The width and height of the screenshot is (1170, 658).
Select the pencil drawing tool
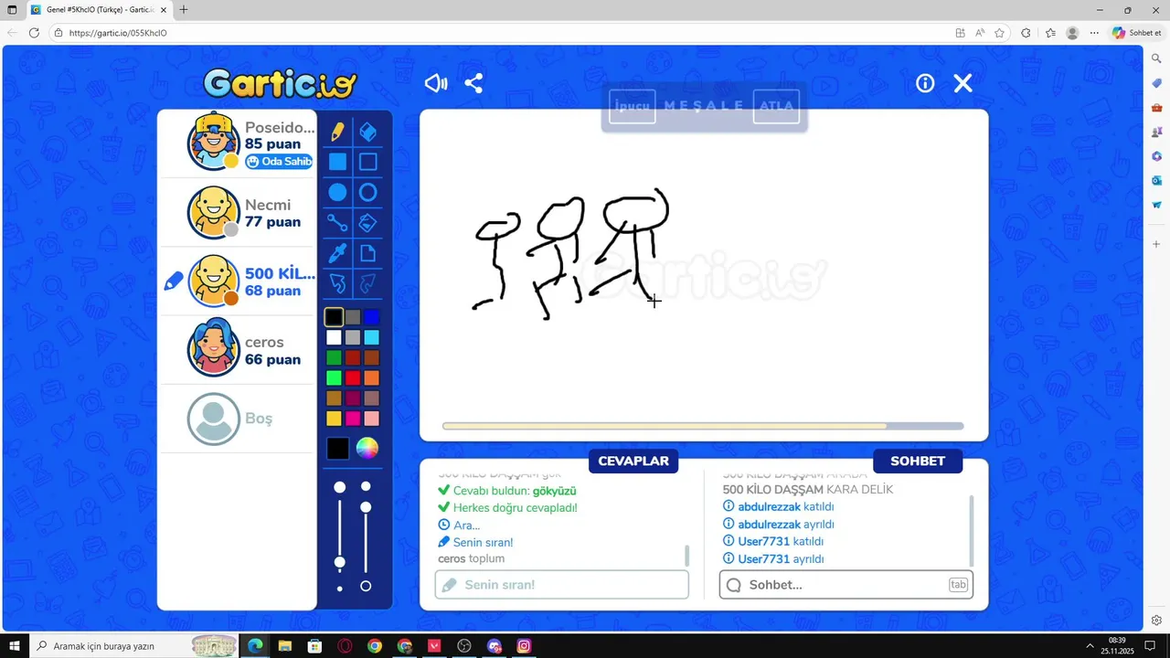tap(337, 132)
